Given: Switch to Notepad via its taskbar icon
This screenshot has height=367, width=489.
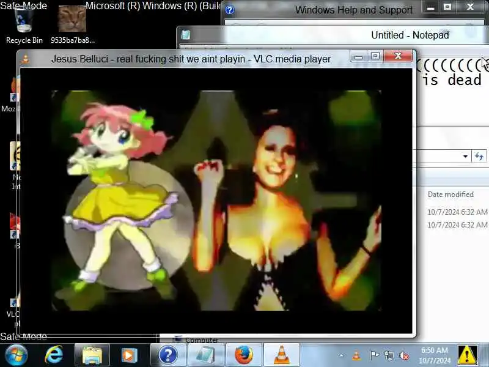Looking at the screenshot, I should (205, 355).
